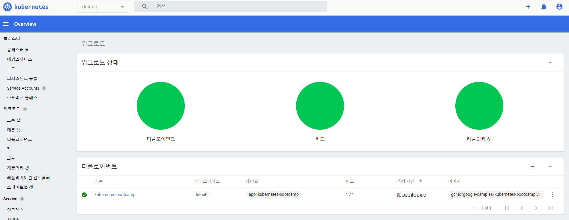Collapse the 워크로드 상태 card
The height and width of the screenshot is (220, 569).
550,62
